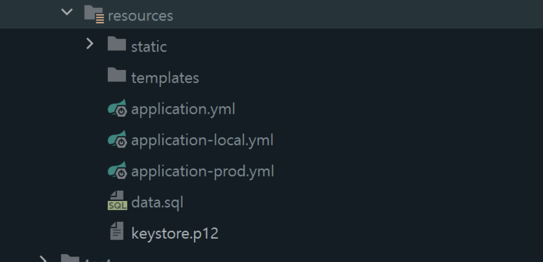Click the file icon beside keystore.p12
The height and width of the screenshot is (262, 543).
click(x=117, y=231)
